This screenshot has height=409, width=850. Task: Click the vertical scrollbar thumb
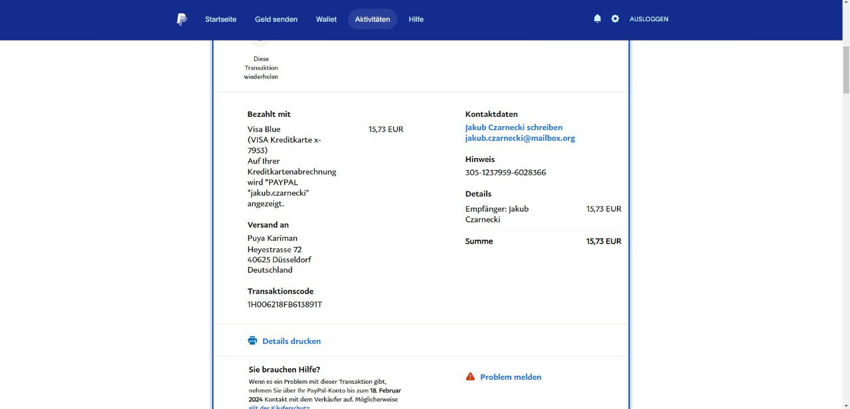(845, 70)
